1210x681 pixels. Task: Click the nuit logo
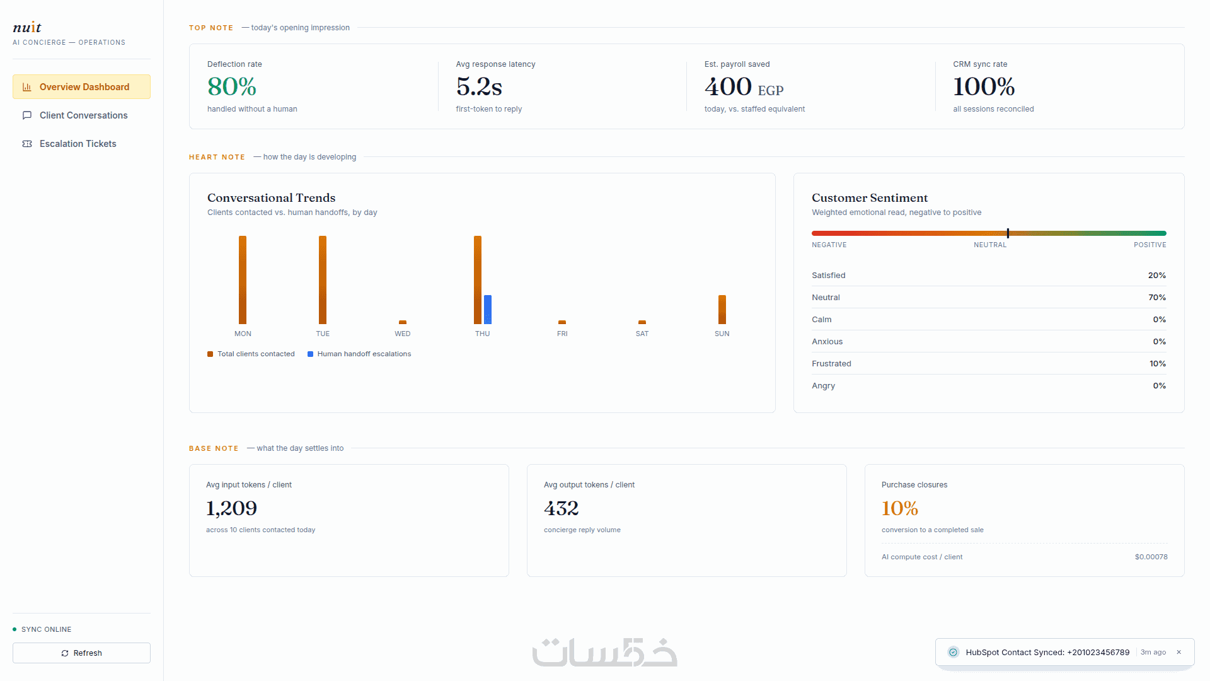[27, 27]
